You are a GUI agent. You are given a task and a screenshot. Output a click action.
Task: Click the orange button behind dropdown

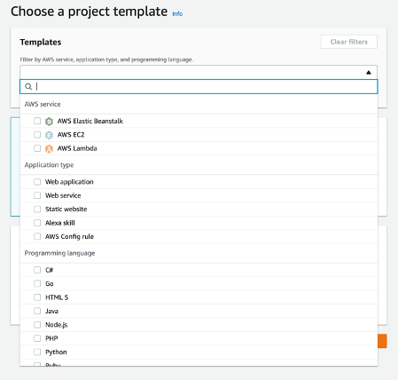(382, 341)
